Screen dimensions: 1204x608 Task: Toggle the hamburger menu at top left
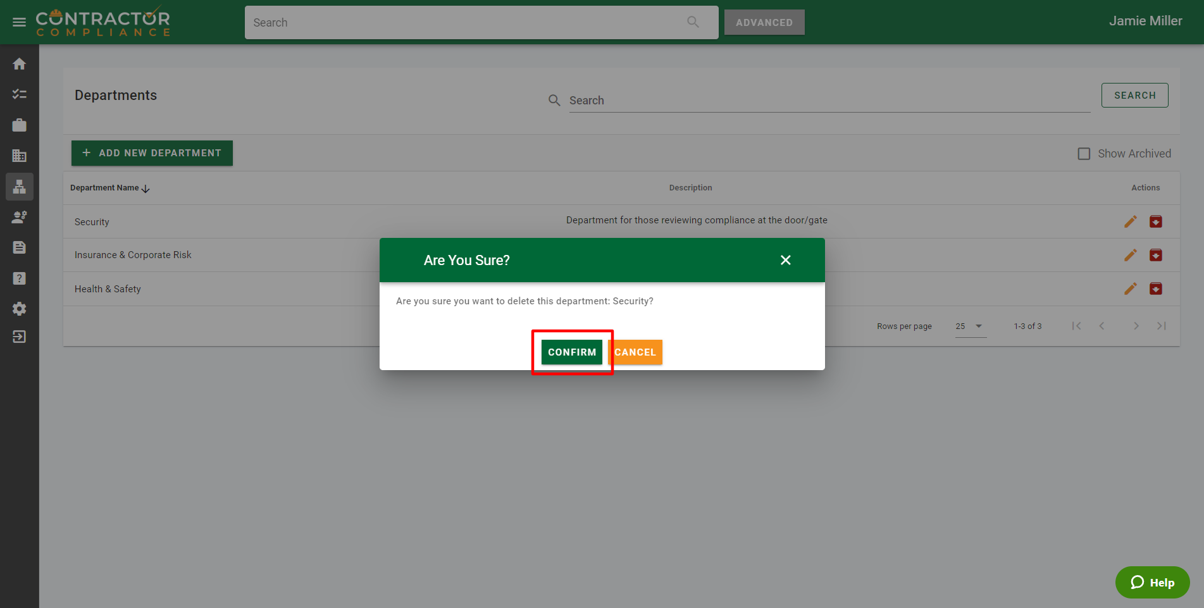click(19, 22)
